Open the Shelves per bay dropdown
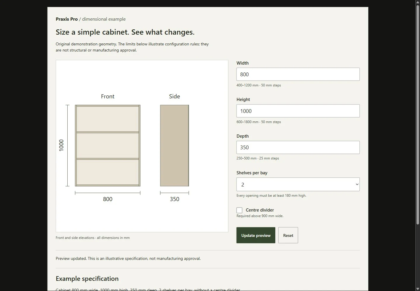This screenshot has height=291, width=420. point(298,184)
